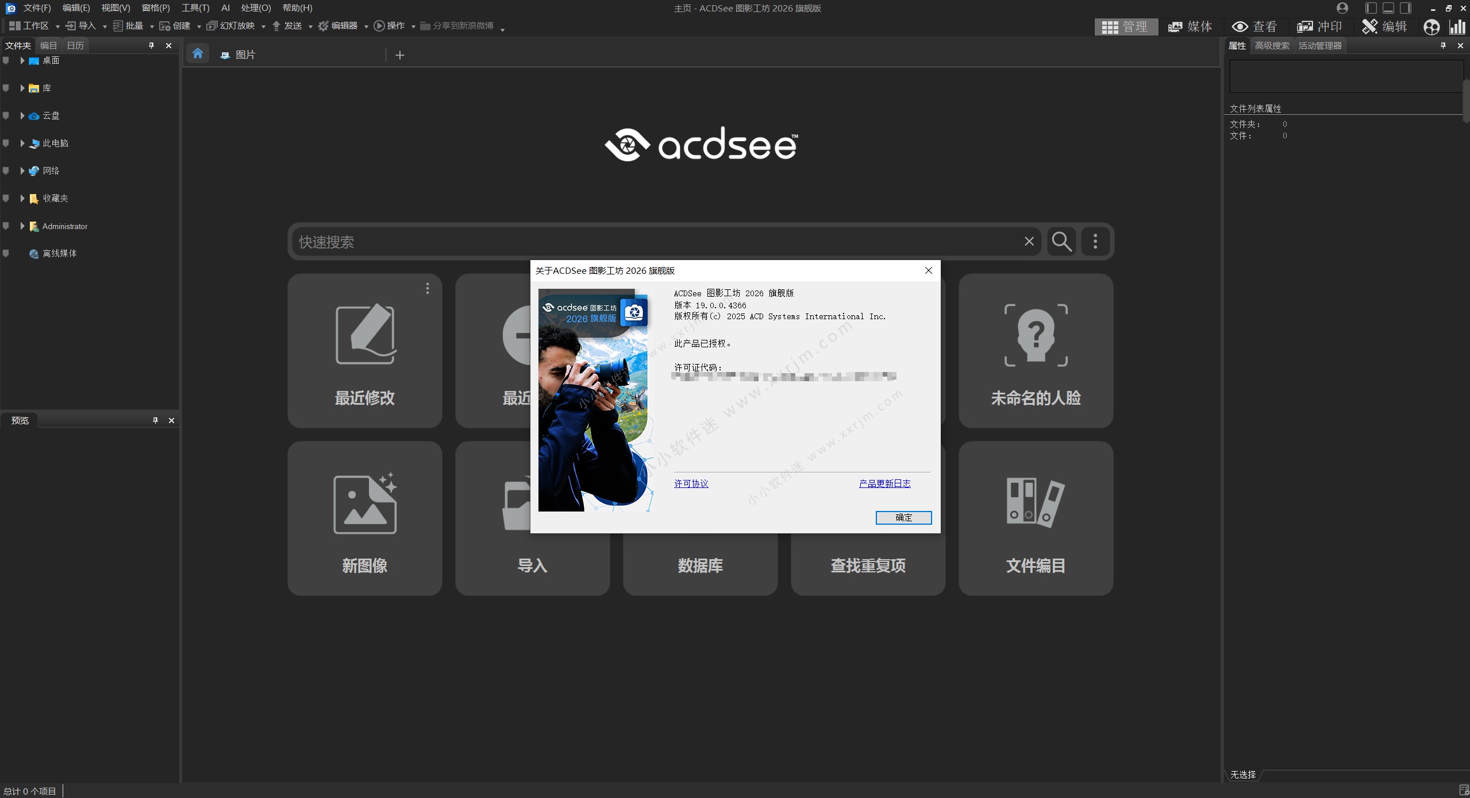This screenshot has height=798, width=1470.
Task: Open the New Image tile
Action: coord(364,518)
